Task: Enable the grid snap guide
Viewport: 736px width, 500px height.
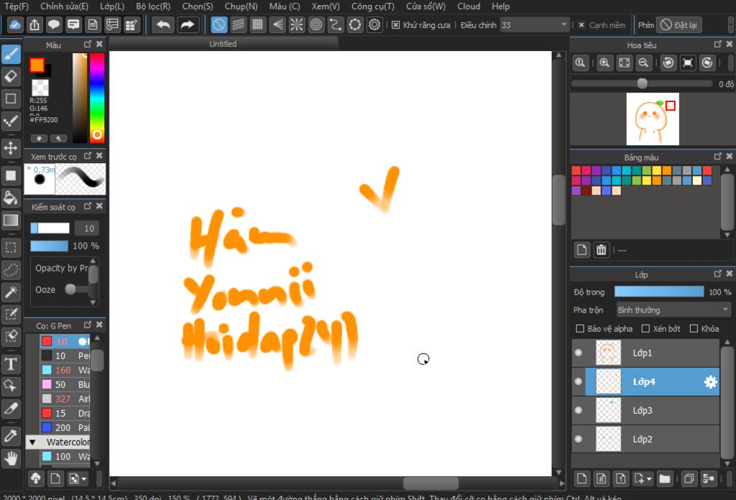Action: tap(258, 24)
